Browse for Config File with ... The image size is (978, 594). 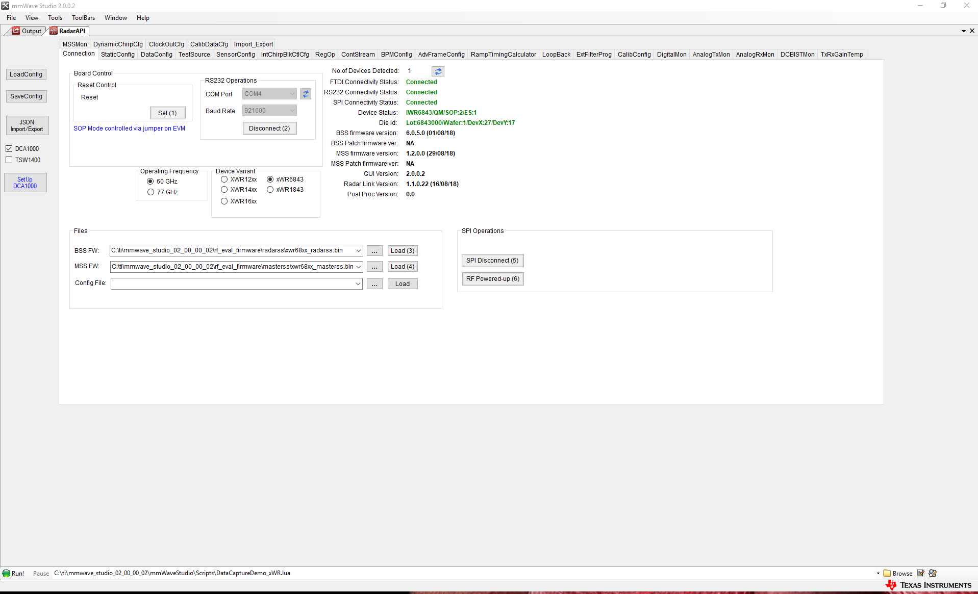(x=374, y=284)
